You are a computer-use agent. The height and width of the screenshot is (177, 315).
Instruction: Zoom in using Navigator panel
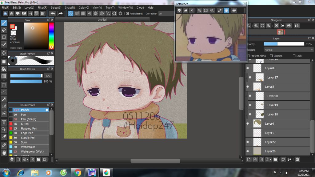256,26
